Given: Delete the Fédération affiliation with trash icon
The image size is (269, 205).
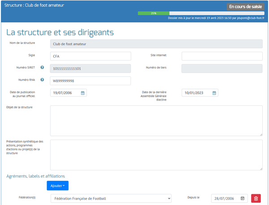Looking at the screenshot, I should click(256, 198).
